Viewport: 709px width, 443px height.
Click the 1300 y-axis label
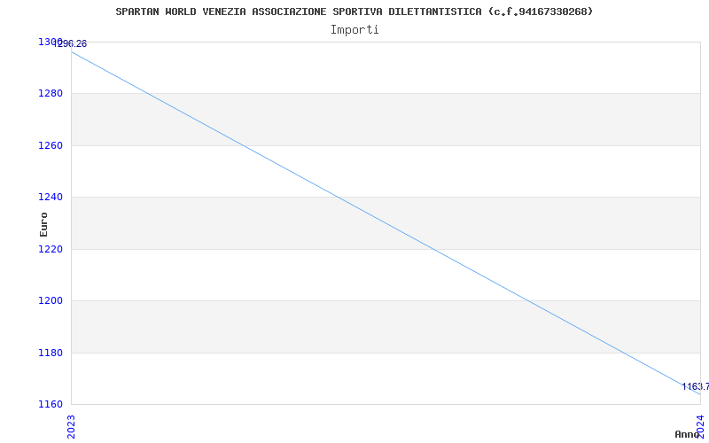[47, 42]
